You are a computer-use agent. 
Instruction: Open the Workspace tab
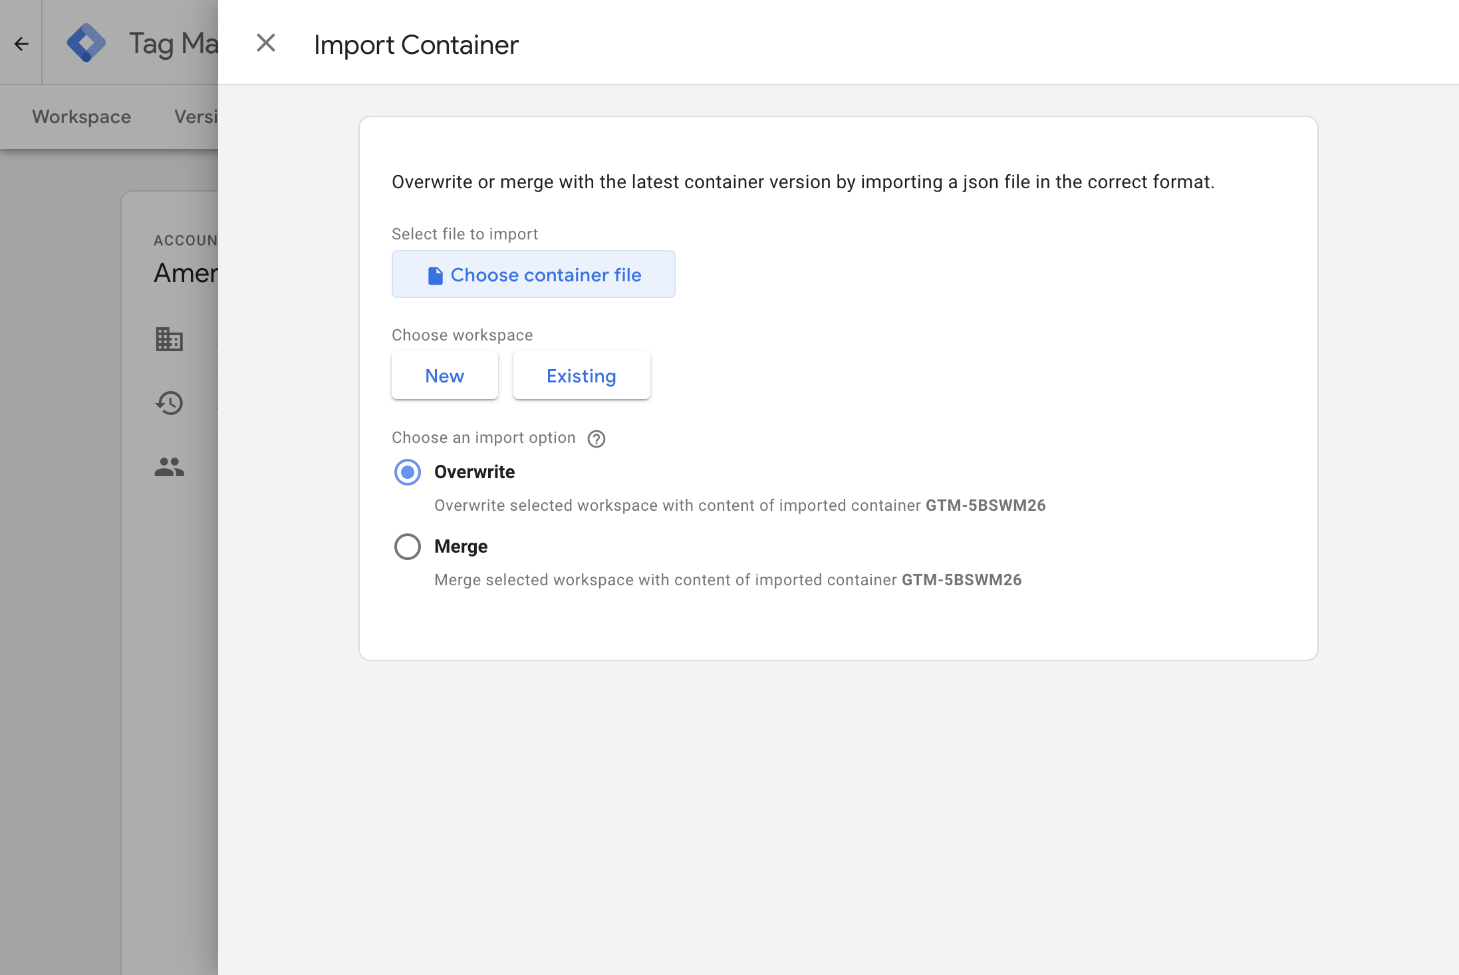pyautogui.click(x=81, y=116)
